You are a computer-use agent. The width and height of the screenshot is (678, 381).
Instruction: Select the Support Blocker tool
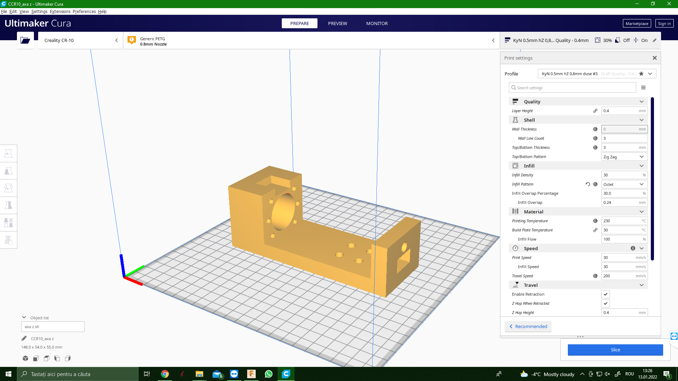[8, 240]
